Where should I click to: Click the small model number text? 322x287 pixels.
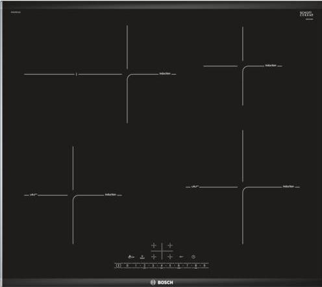click(x=16, y=12)
